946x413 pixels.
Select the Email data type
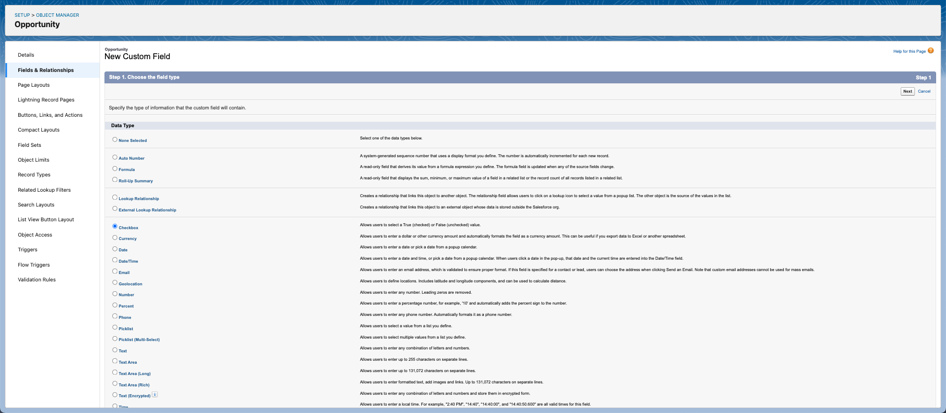click(115, 272)
